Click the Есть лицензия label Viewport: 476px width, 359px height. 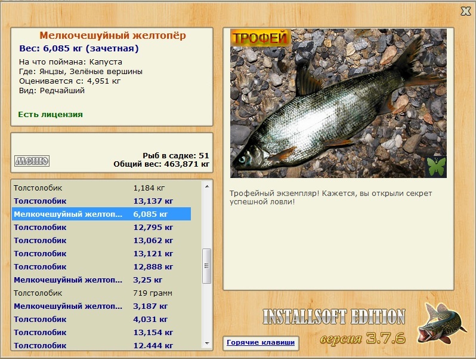(x=50, y=115)
